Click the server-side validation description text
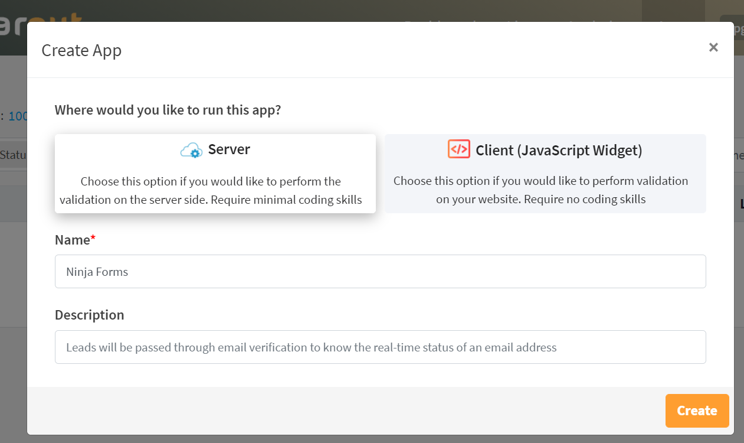Screen dimensions: 744x443 point(211,191)
